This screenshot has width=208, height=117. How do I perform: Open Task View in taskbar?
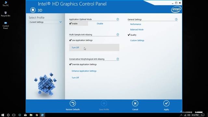(x=14, y=115)
